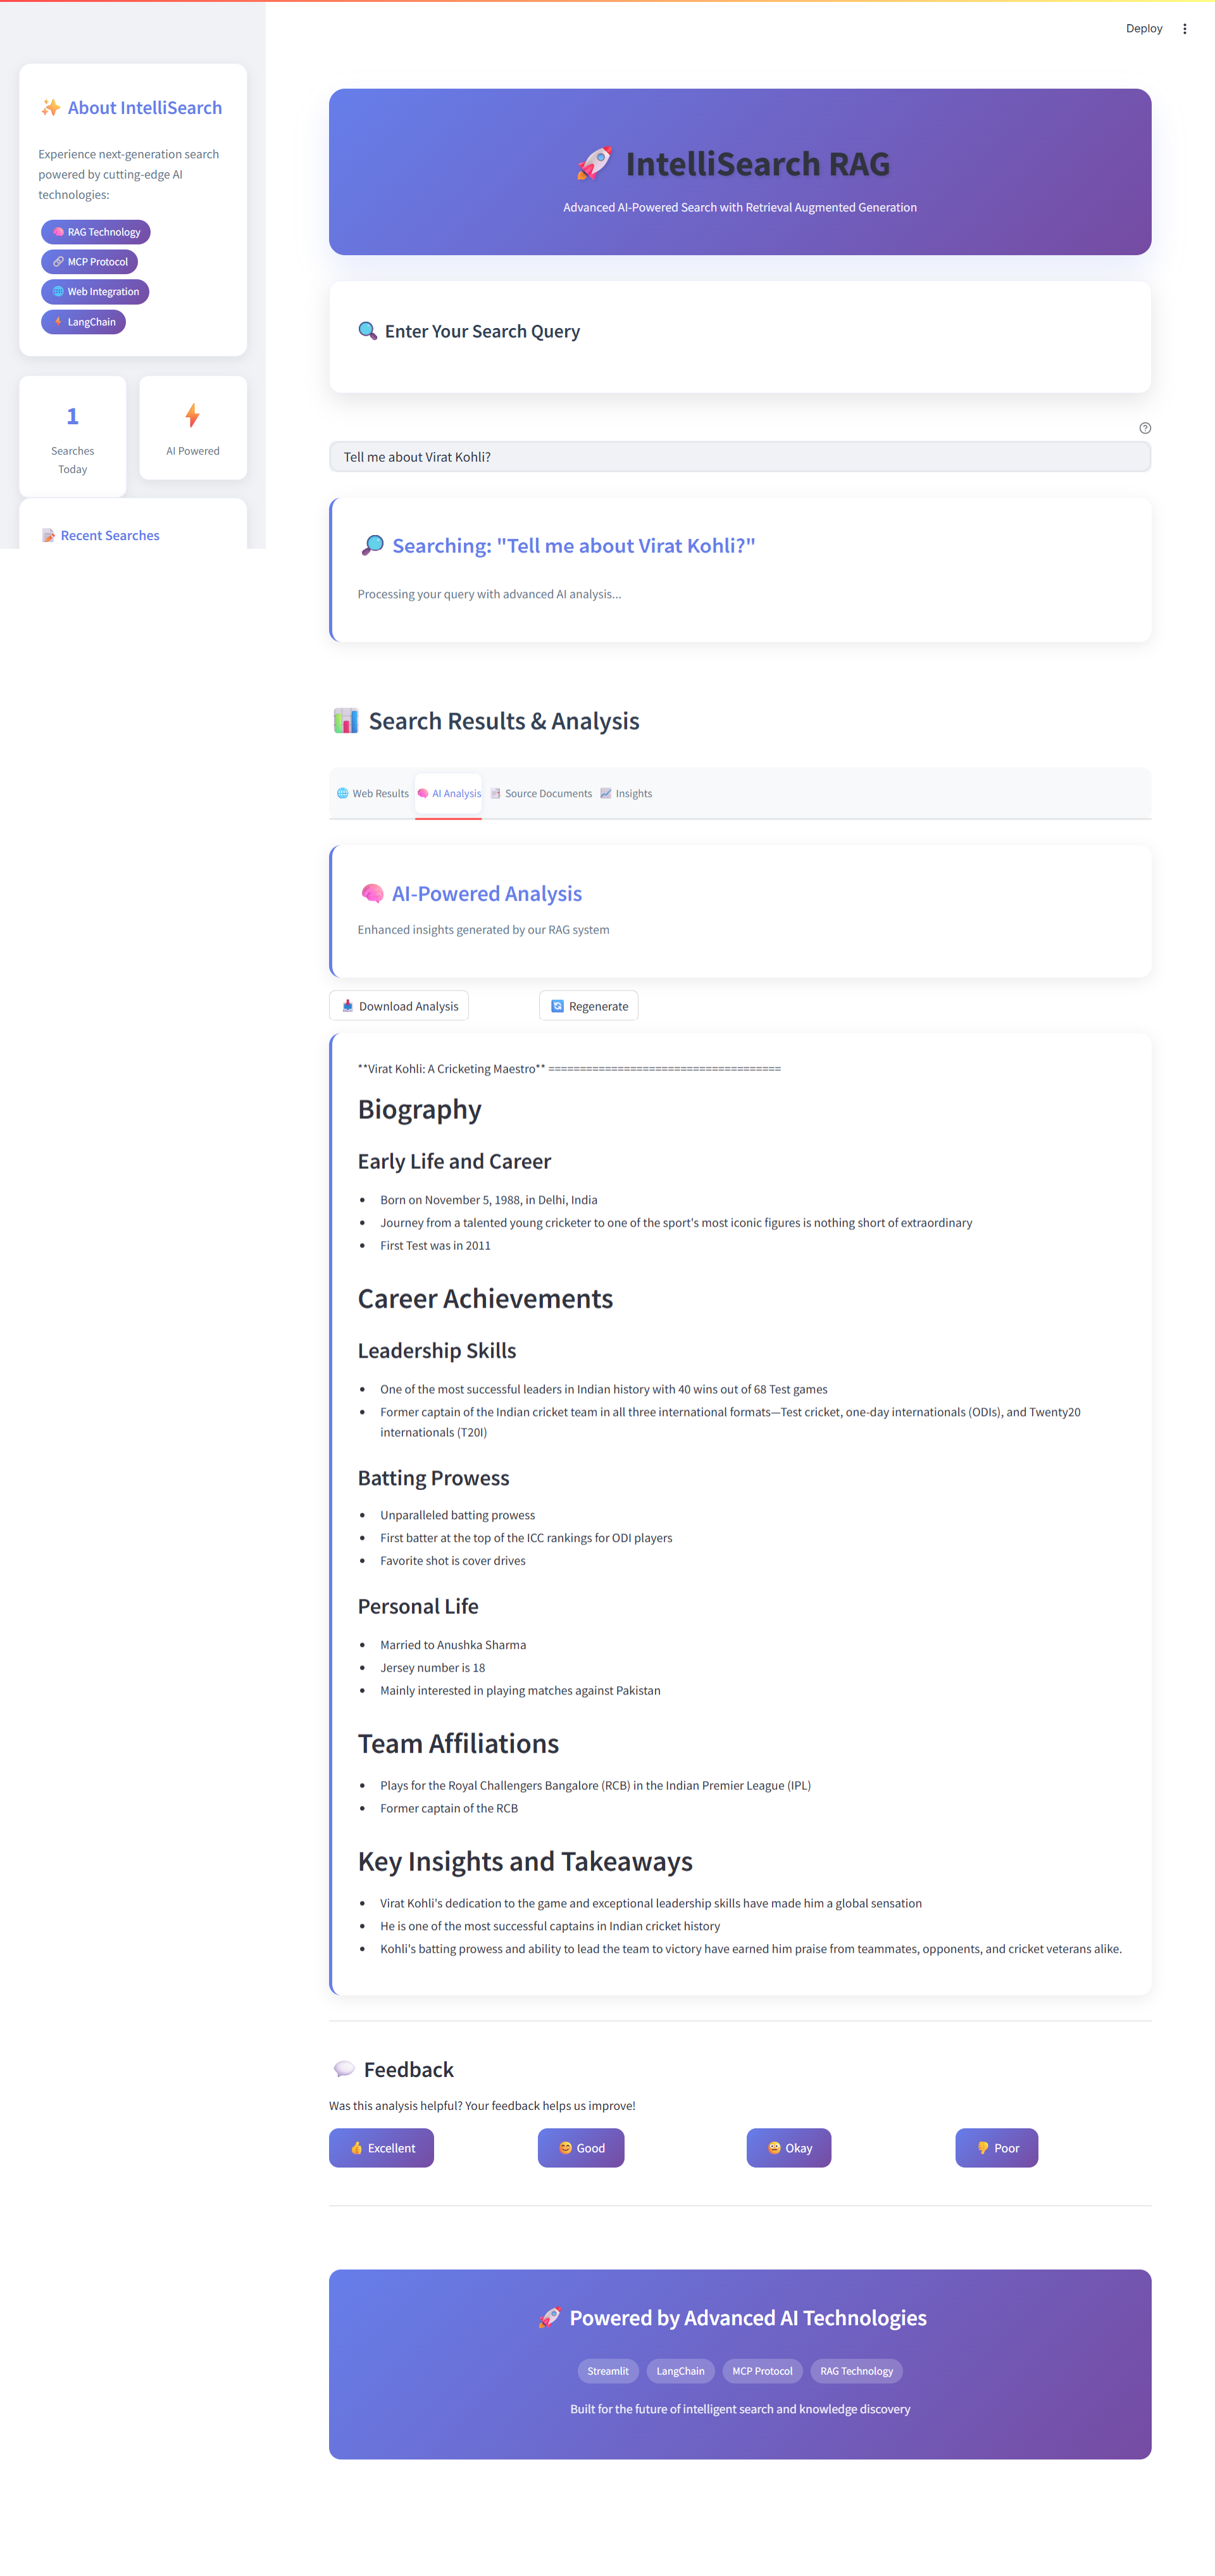Viewport: 1215px width, 2576px height.
Task: Click the brain icon next to AI-Powered Analysis
Action: pyautogui.click(x=371, y=893)
